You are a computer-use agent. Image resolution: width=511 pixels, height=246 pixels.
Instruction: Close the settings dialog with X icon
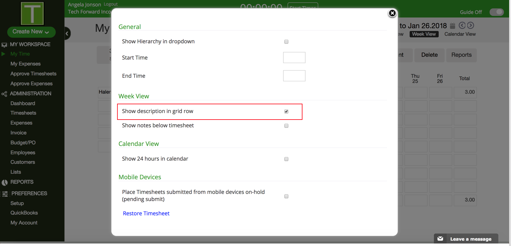(392, 13)
